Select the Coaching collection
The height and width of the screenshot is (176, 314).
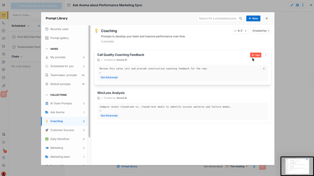click(x=65, y=121)
